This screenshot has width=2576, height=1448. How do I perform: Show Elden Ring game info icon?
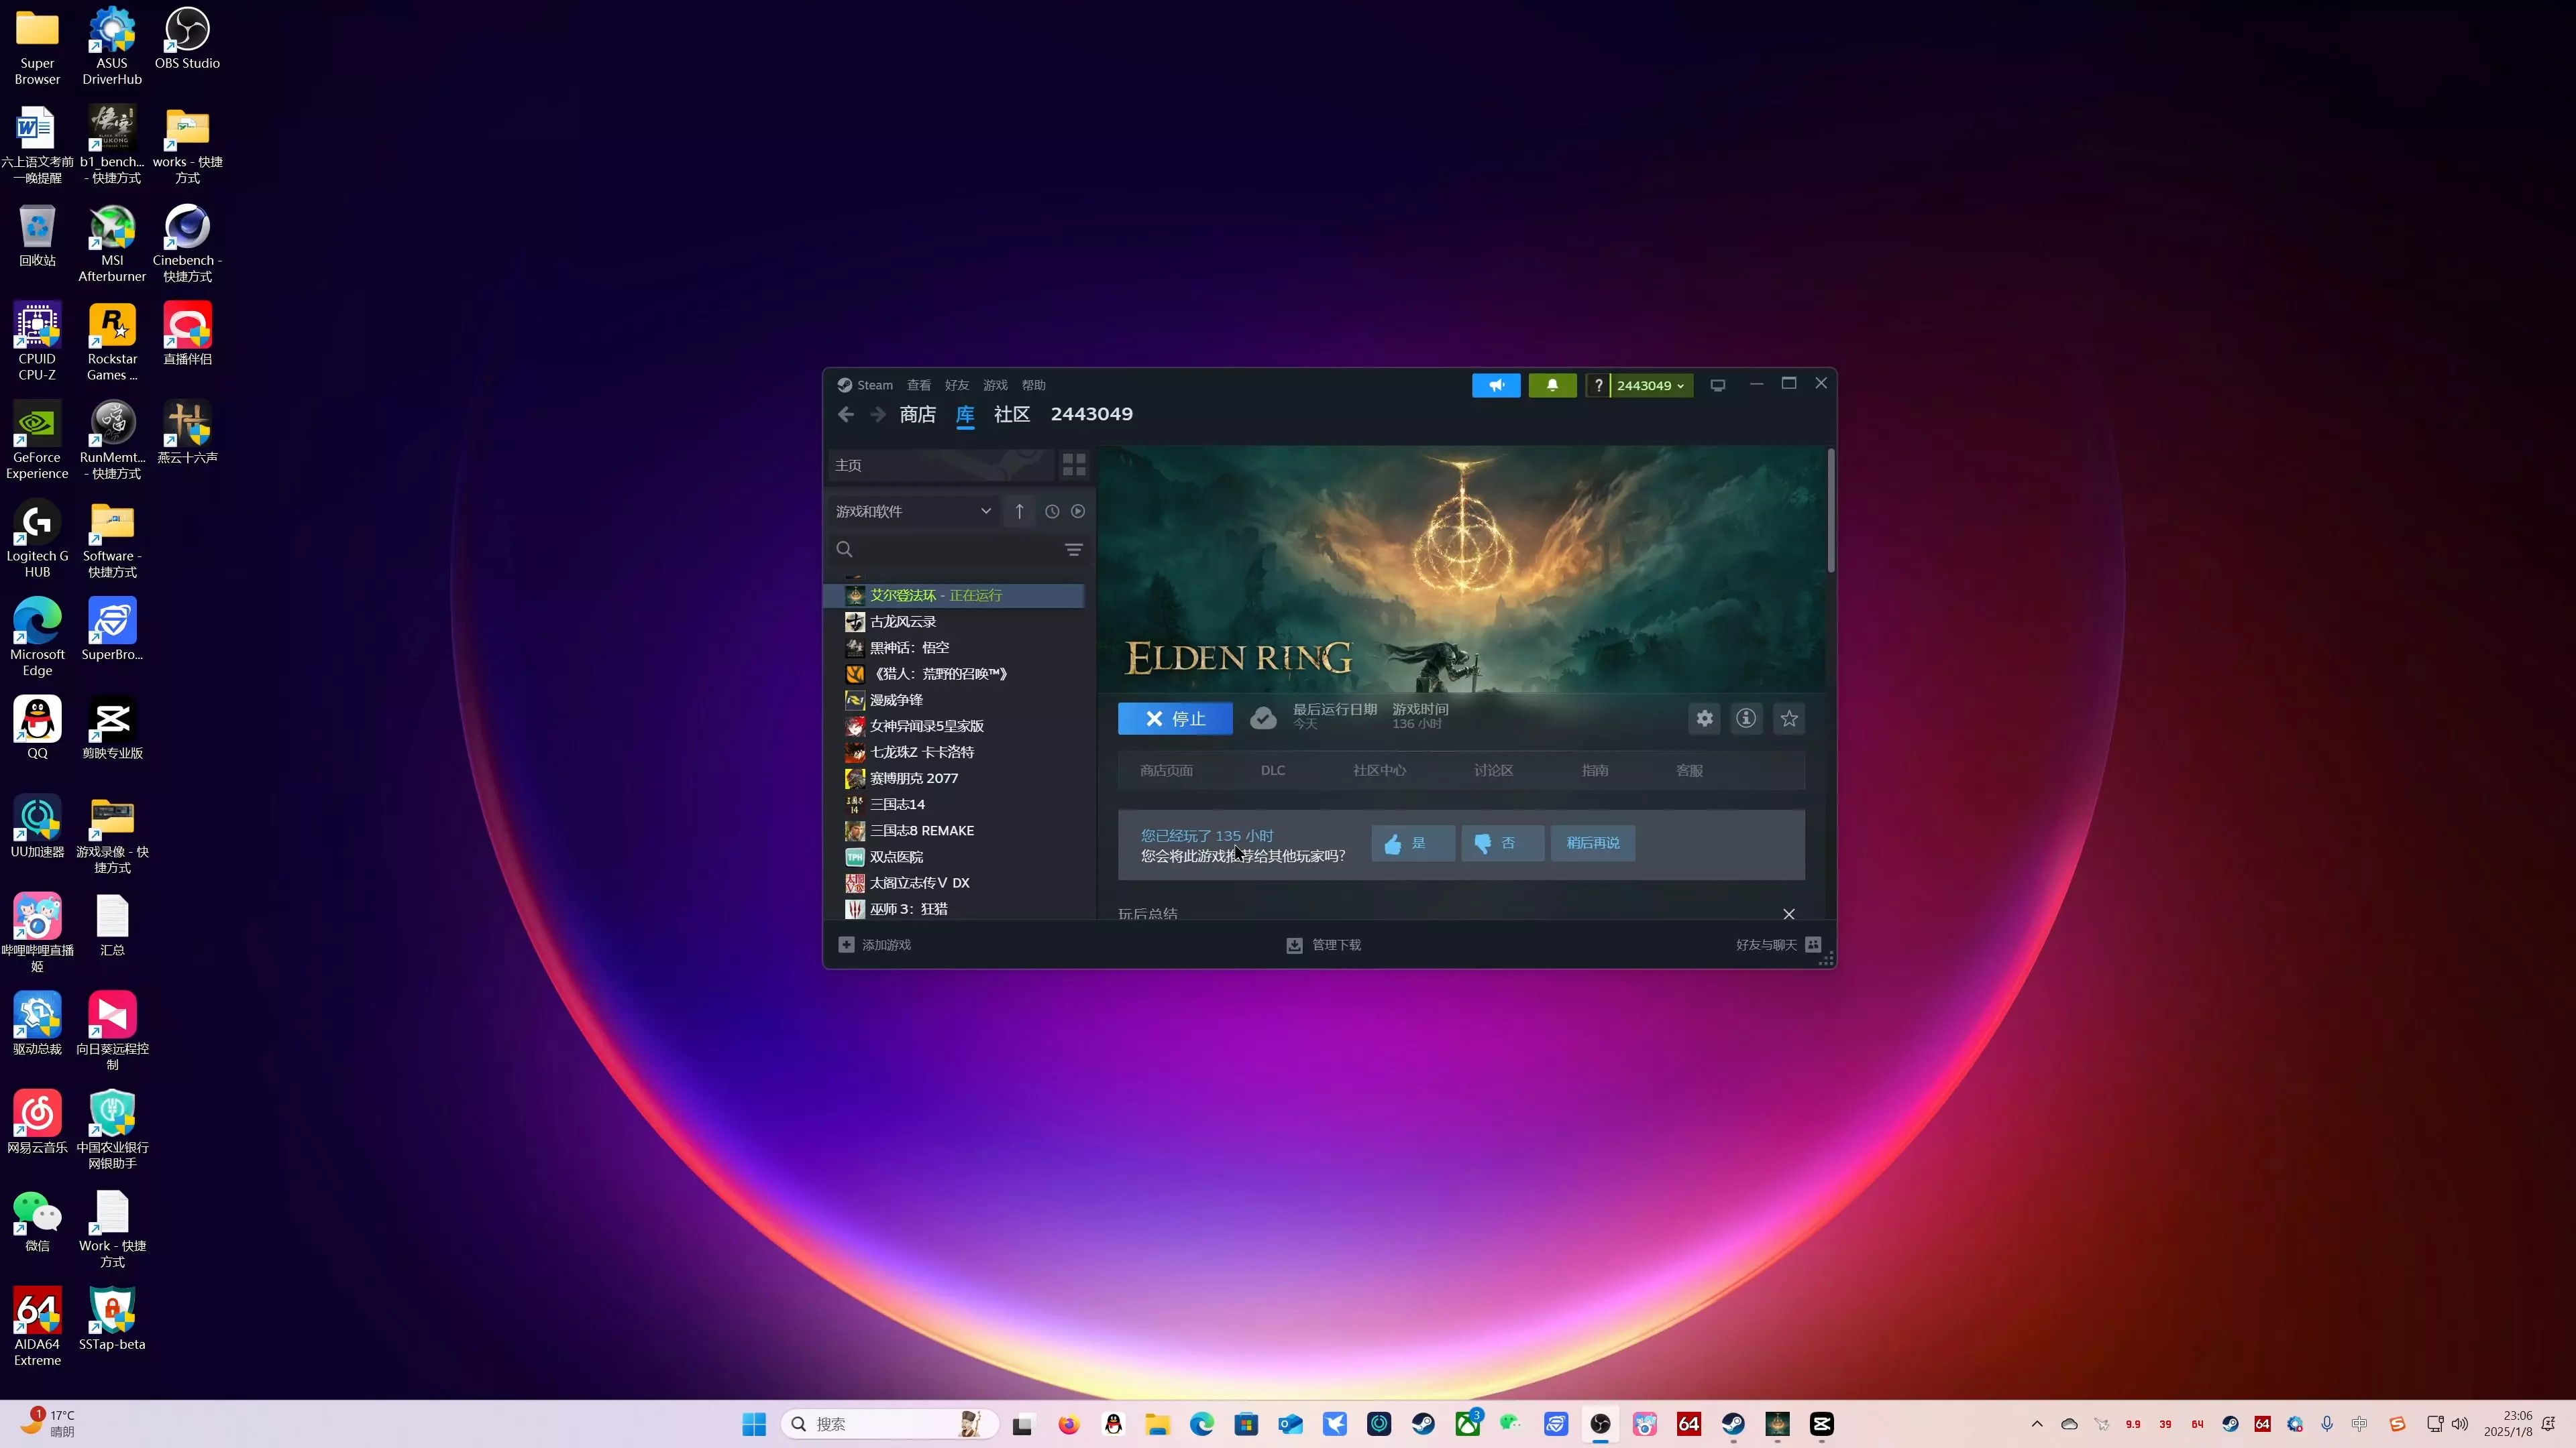pyautogui.click(x=1746, y=717)
